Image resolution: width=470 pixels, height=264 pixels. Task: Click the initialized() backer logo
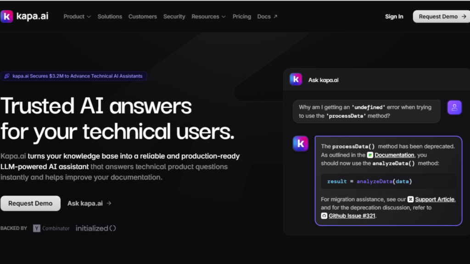tap(95, 228)
